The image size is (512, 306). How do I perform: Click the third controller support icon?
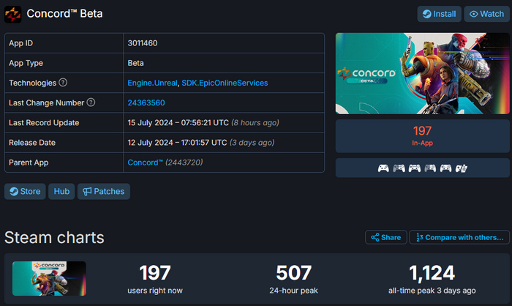coord(415,168)
